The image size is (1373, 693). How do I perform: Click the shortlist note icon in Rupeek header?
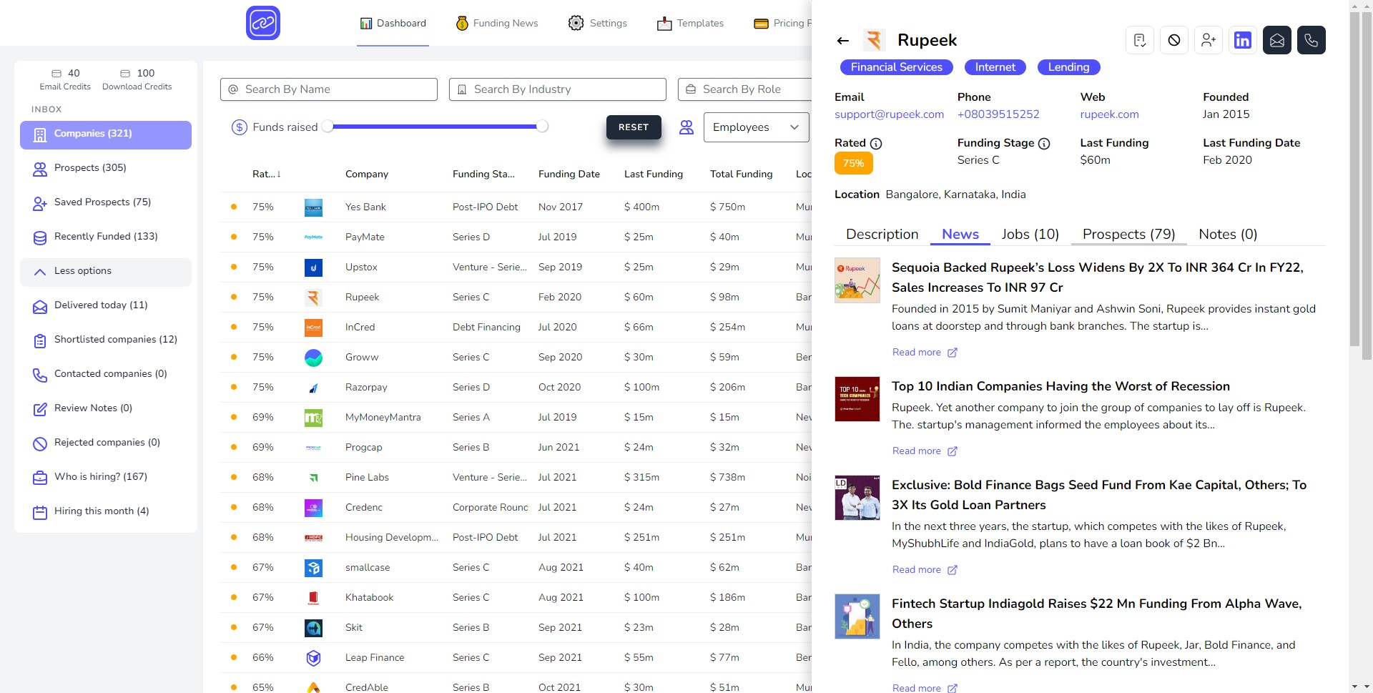click(x=1140, y=40)
